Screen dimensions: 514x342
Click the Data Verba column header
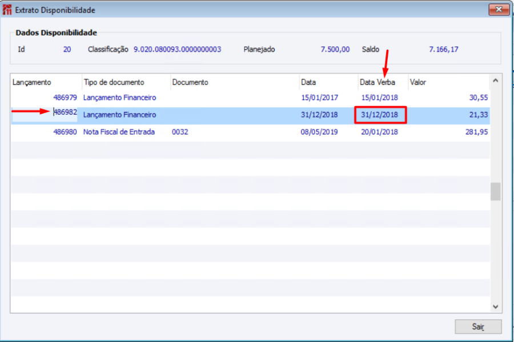[383, 82]
